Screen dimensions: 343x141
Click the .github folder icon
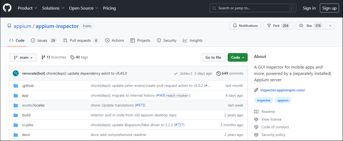16,86
